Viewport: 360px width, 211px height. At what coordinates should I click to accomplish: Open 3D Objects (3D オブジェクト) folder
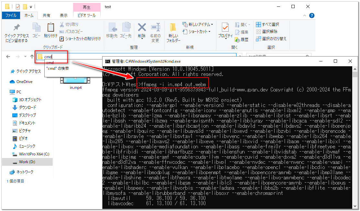coord(27,100)
